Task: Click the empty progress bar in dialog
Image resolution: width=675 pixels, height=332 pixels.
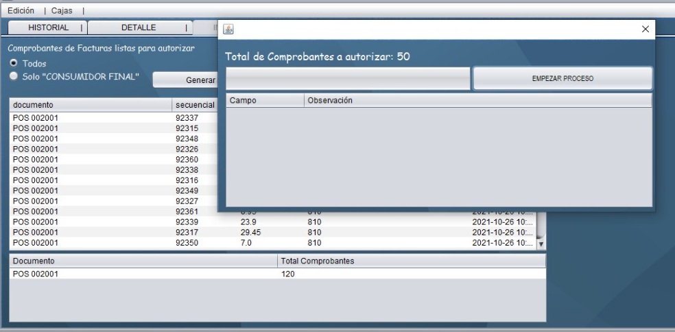Action: [x=348, y=79]
